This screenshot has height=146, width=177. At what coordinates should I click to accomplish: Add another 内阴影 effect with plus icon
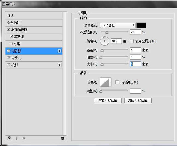pos(60,51)
